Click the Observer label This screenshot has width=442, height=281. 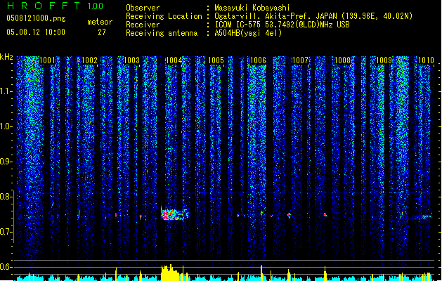point(143,8)
